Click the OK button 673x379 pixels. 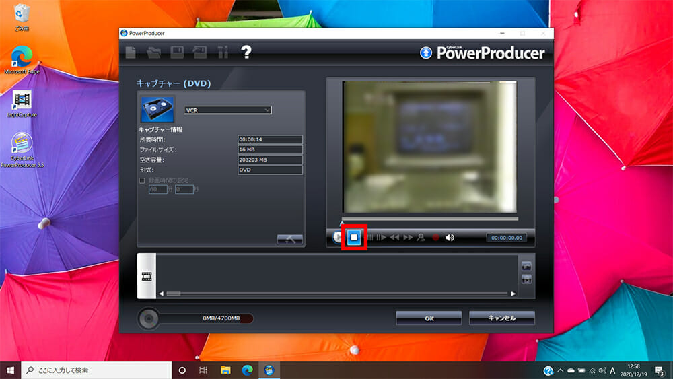[x=429, y=318]
